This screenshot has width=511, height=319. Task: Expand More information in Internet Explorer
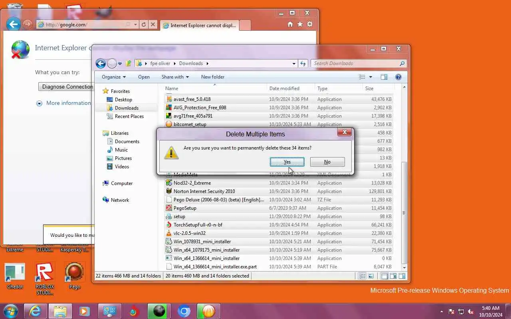click(64, 103)
